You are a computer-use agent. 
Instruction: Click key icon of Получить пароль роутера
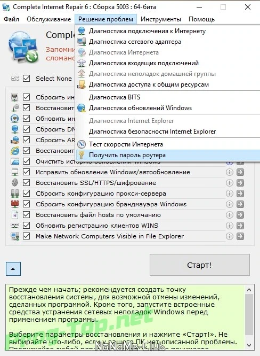(82, 155)
